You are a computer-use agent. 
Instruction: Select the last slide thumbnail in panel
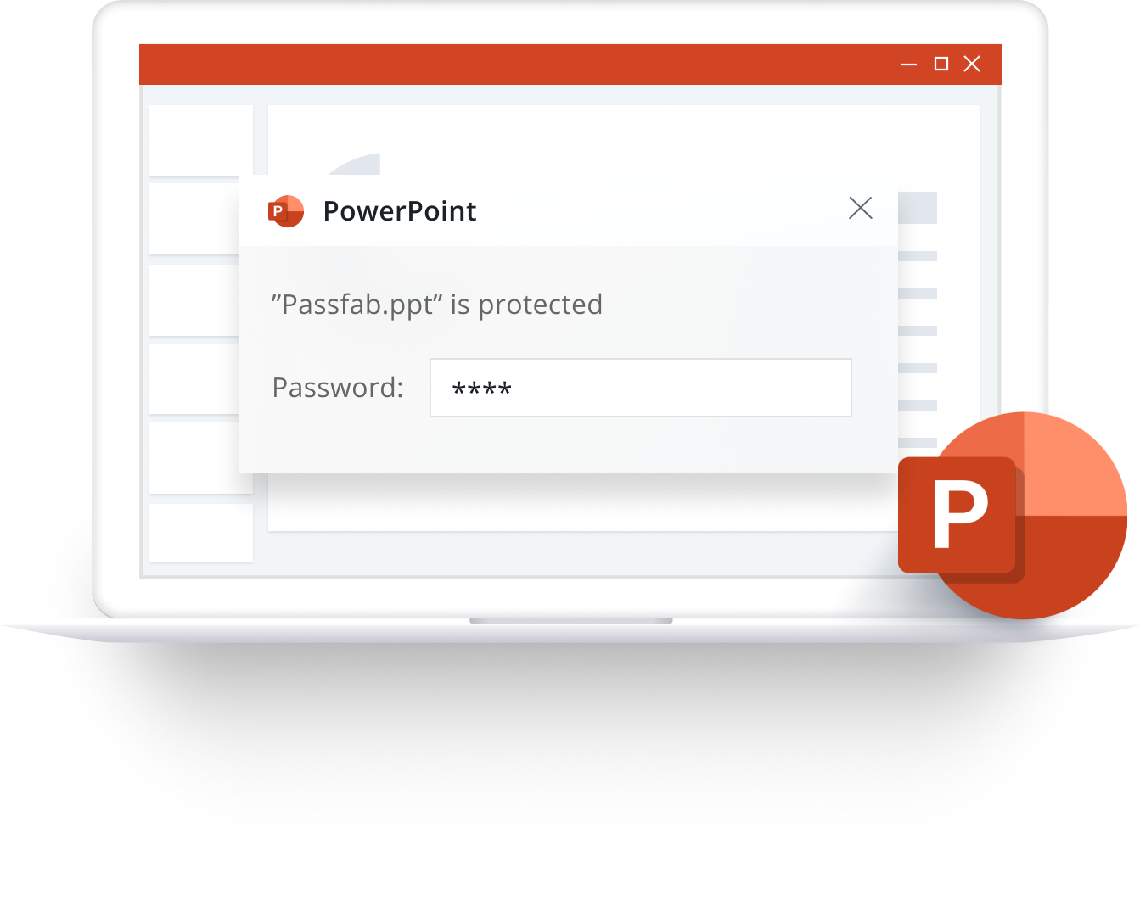[201, 533]
